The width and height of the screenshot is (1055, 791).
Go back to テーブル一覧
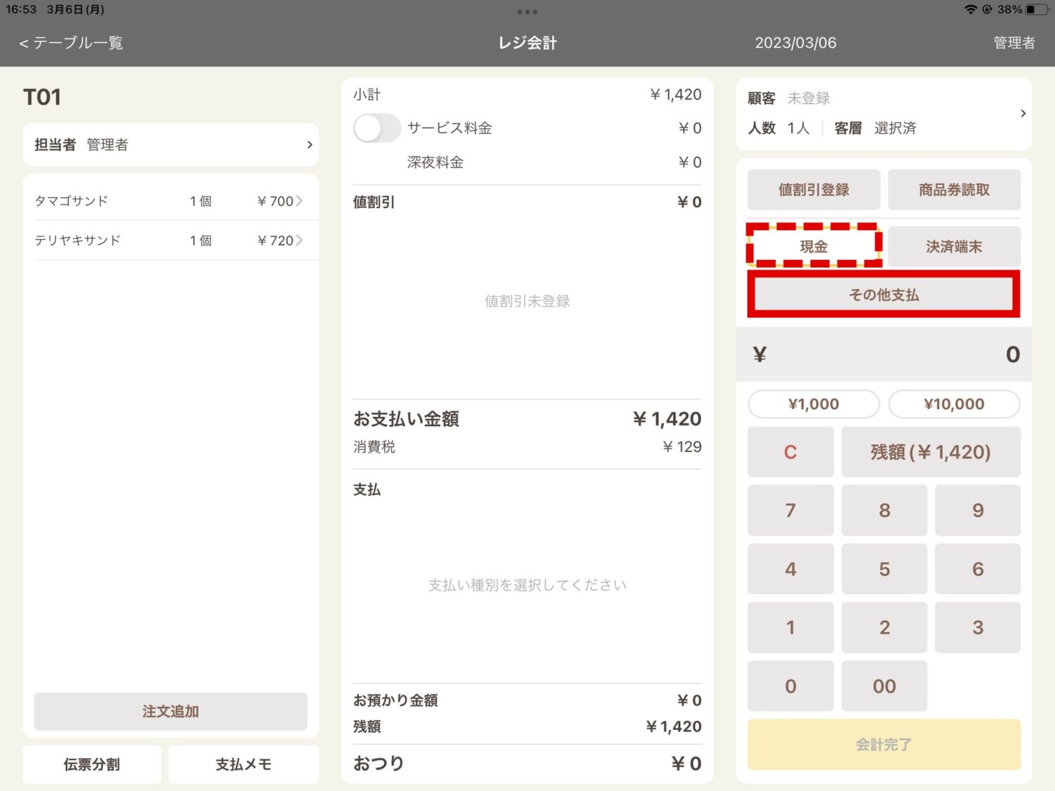[x=71, y=43]
